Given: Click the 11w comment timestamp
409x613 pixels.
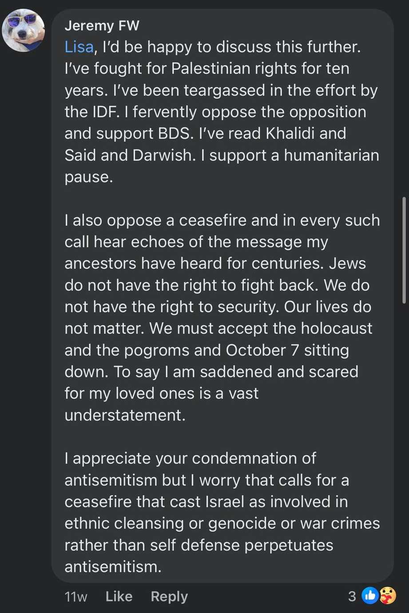Looking at the screenshot, I should click(x=76, y=597).
